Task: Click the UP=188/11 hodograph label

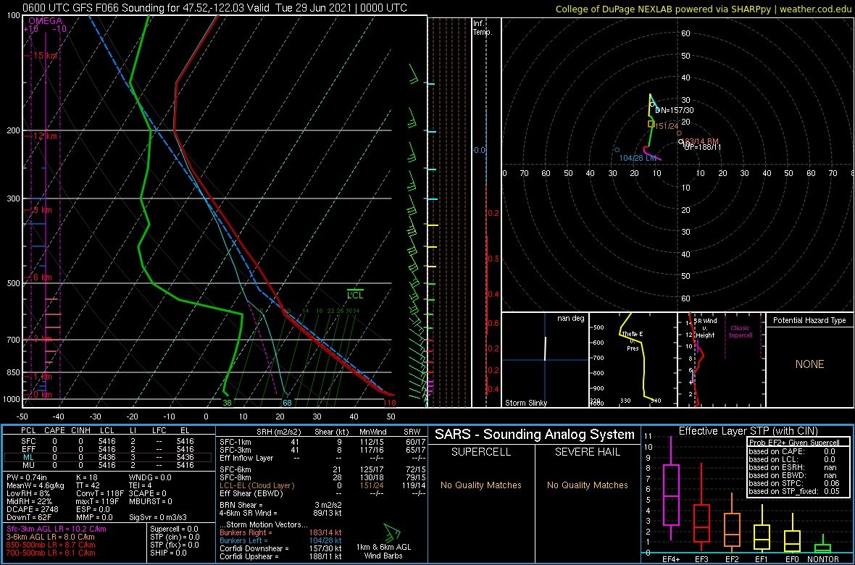Action: (702, 147)
